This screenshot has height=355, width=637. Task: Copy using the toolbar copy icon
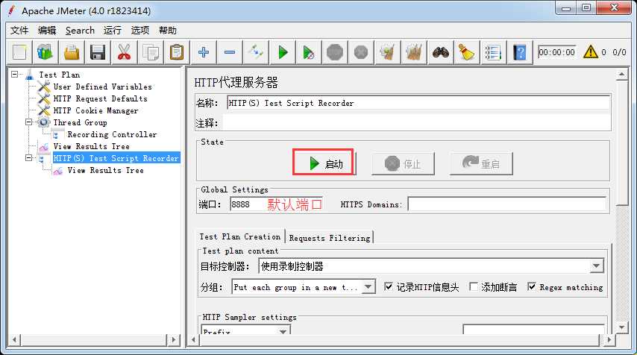[x=151, y=52]
